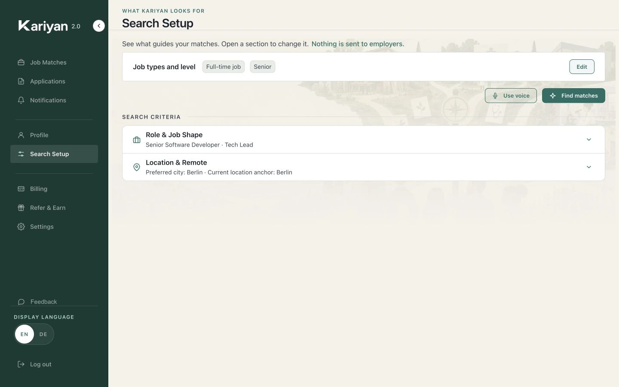
Task: Click 'Nothing is sent to employers.' text
Action: 358,44
